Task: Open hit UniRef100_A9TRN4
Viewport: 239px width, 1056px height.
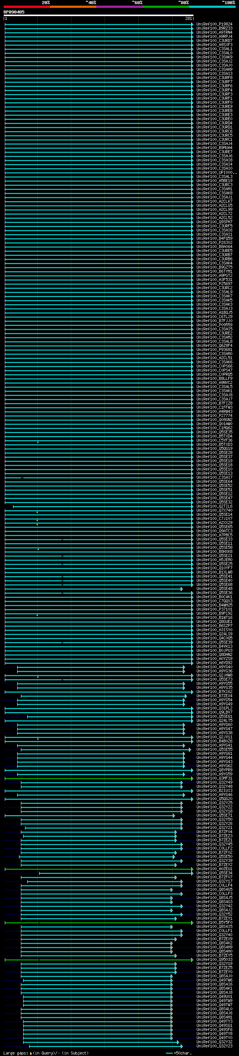Action: (x=214, y=32)
